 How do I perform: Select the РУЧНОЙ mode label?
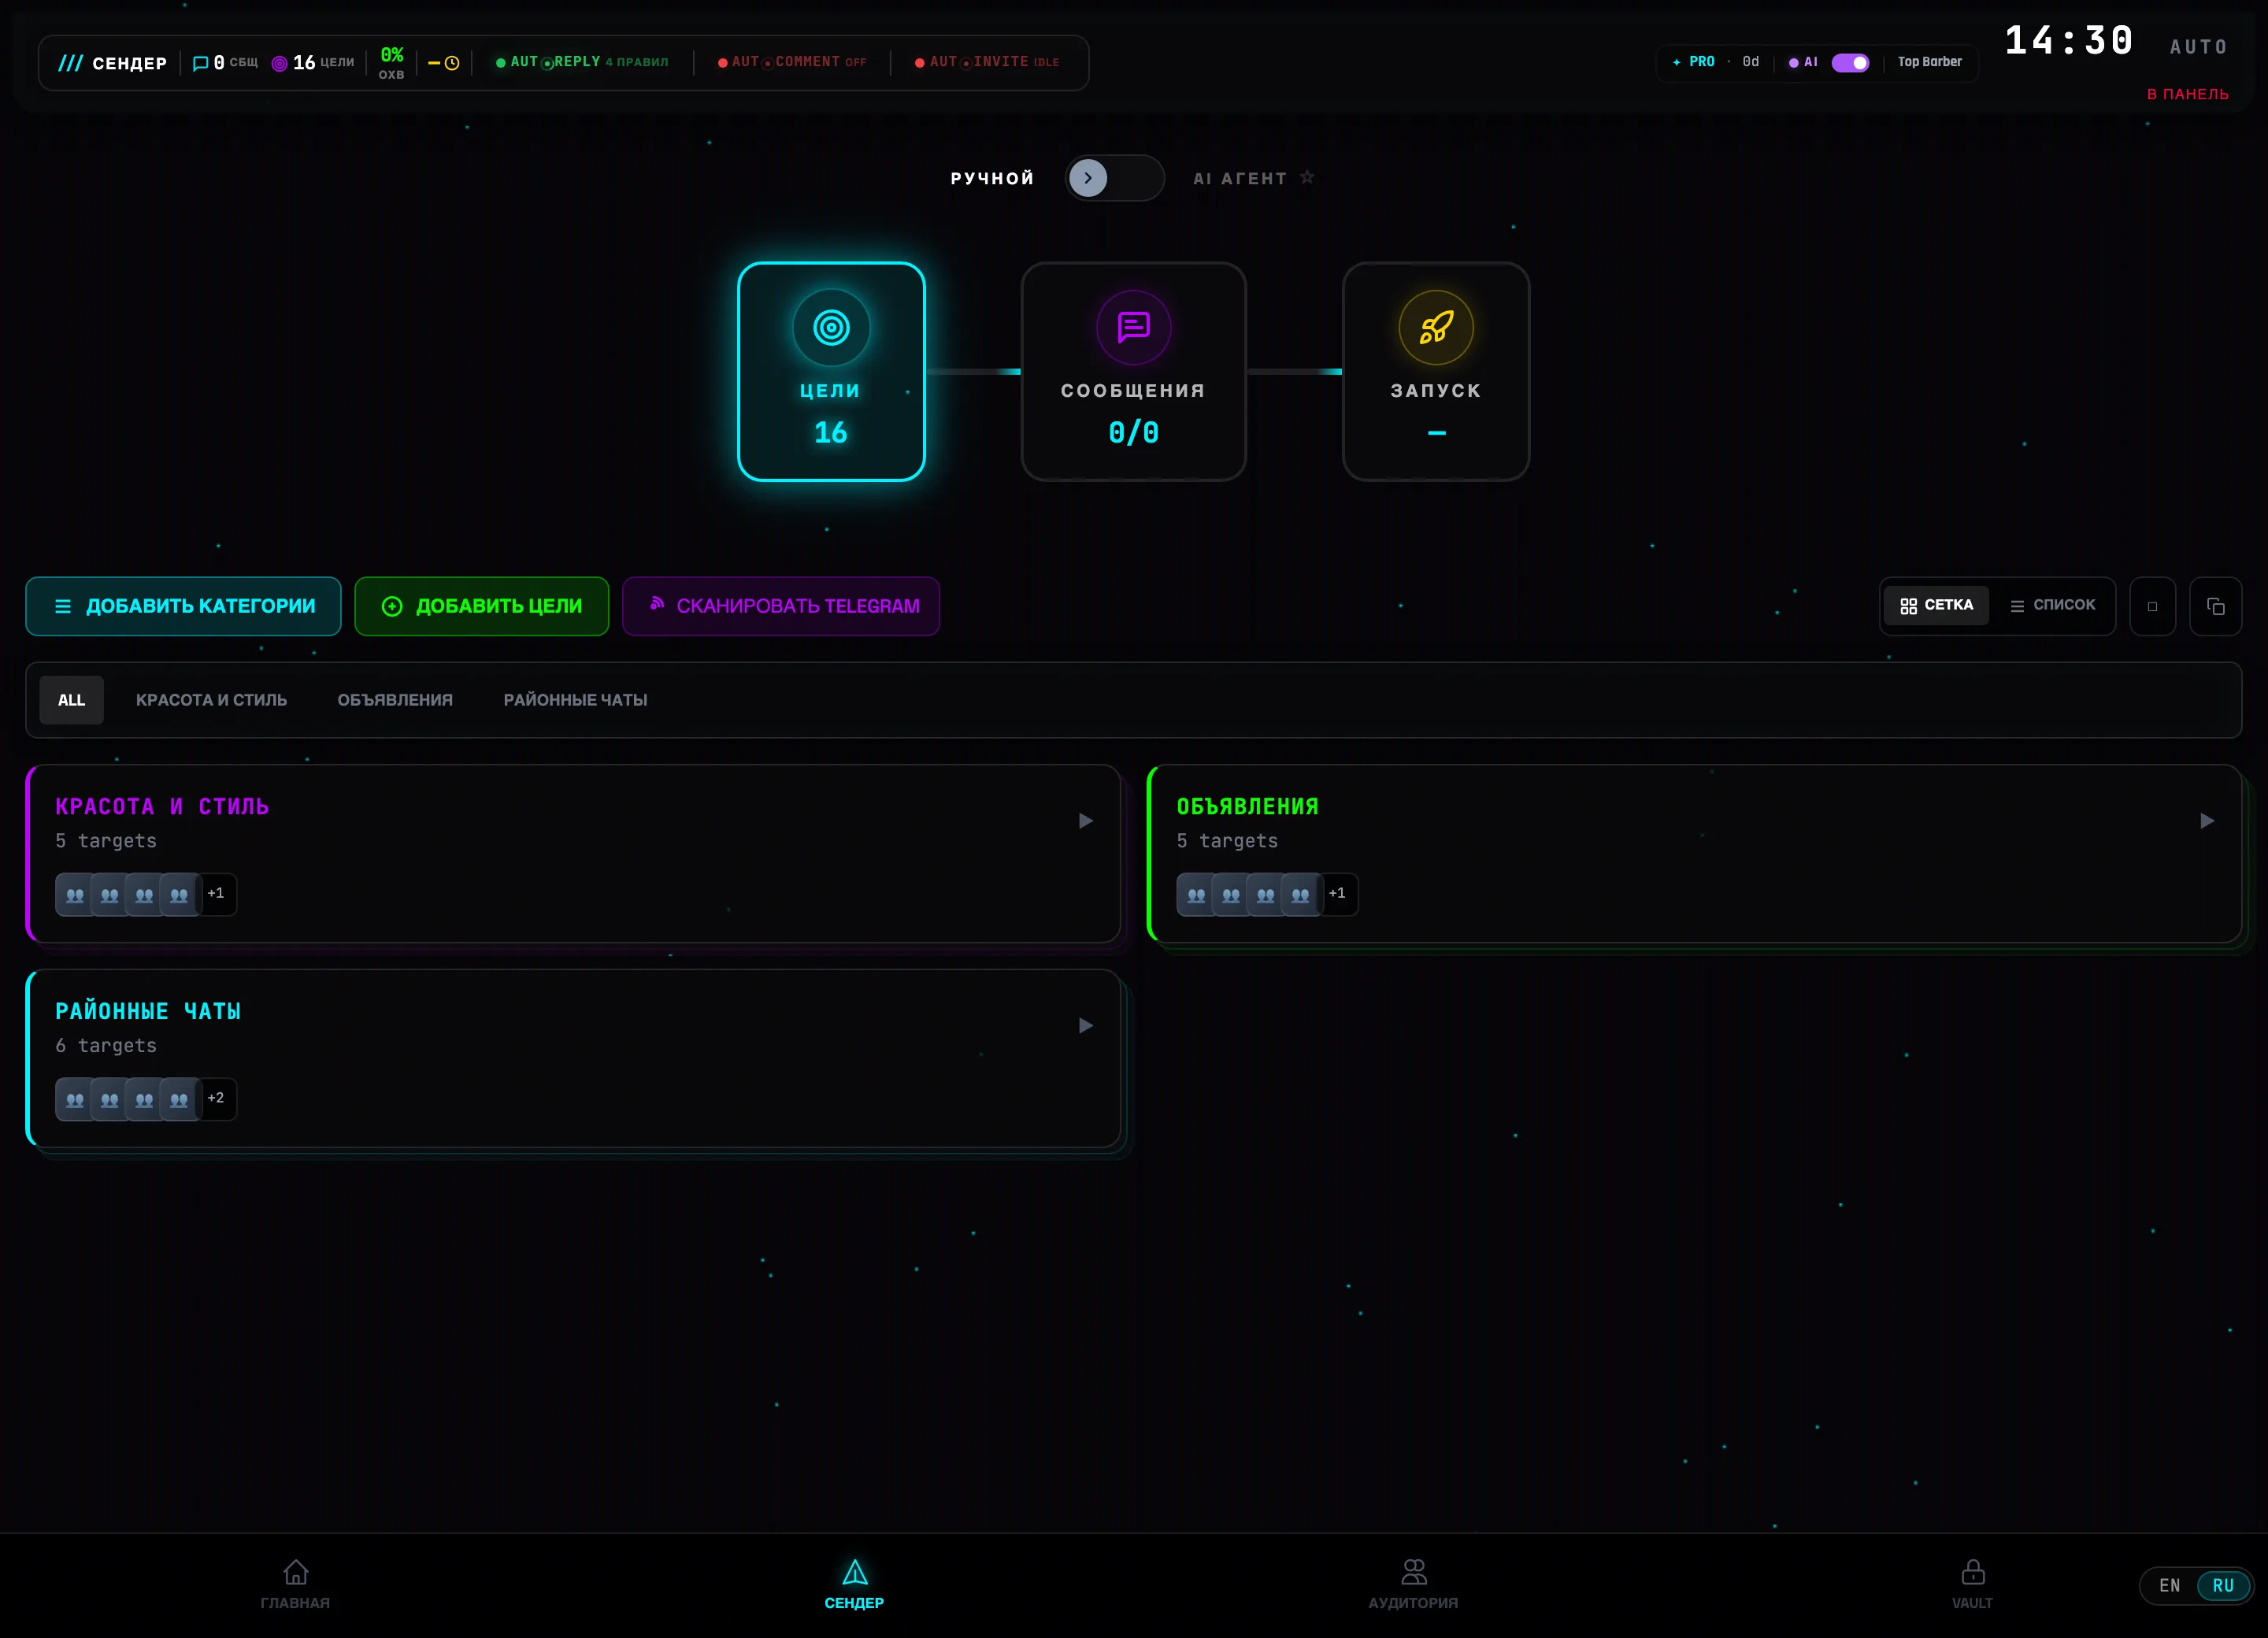pos(992,178)
